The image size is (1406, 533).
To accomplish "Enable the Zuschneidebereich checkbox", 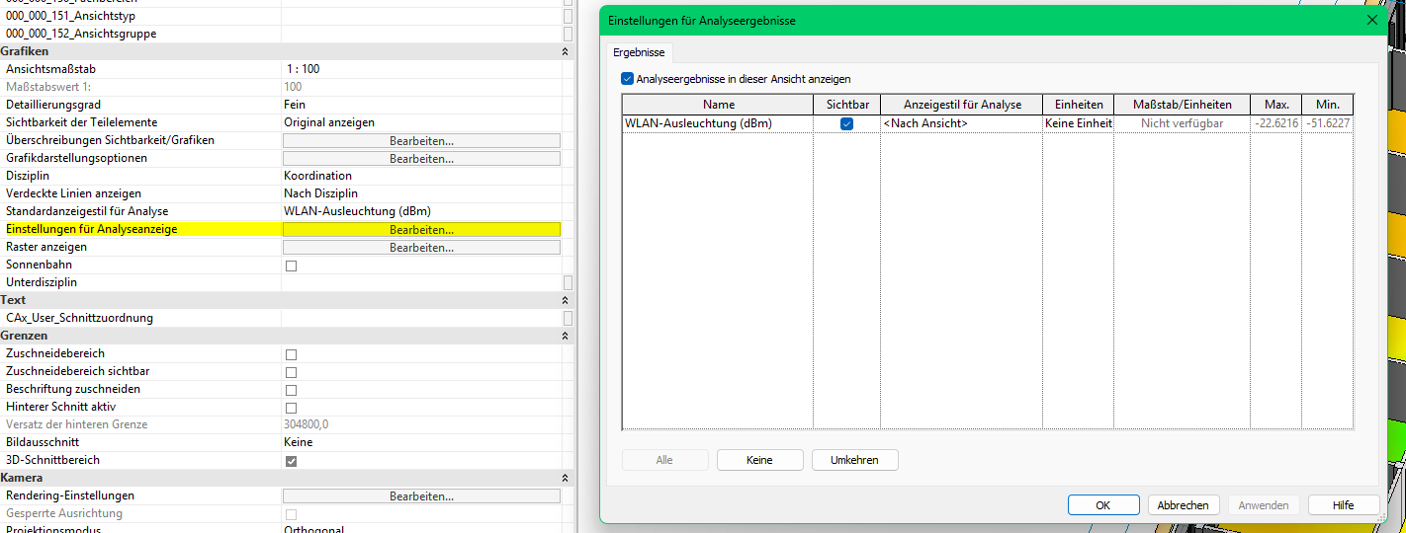I will pyautogui.click(x=291, y=354).
